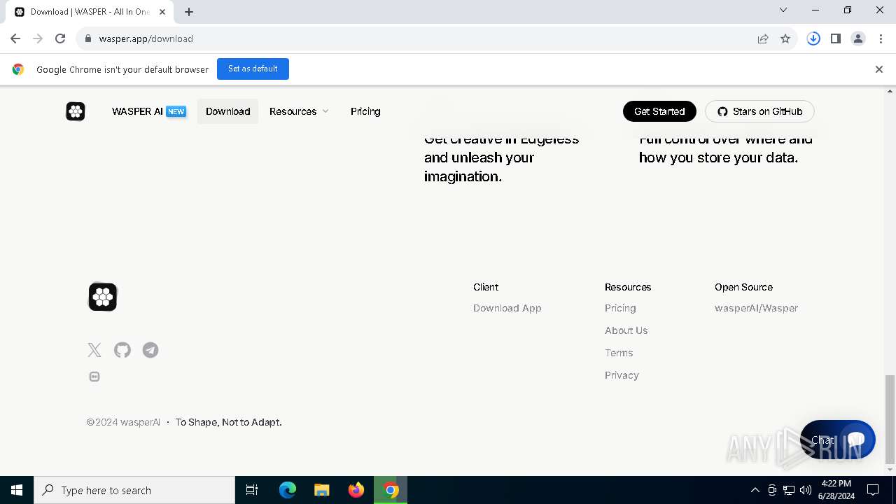
Task: Open the Chrome three-dot menu
Action: (x=881, y=38)
